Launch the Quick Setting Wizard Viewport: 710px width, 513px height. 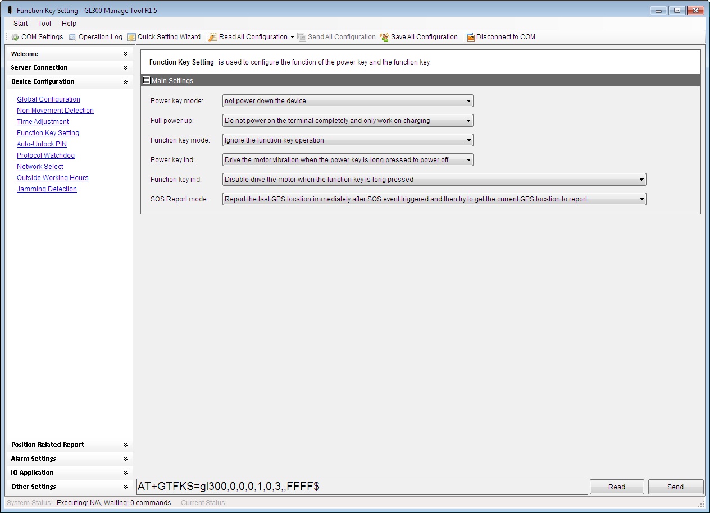tap(163, 37)
